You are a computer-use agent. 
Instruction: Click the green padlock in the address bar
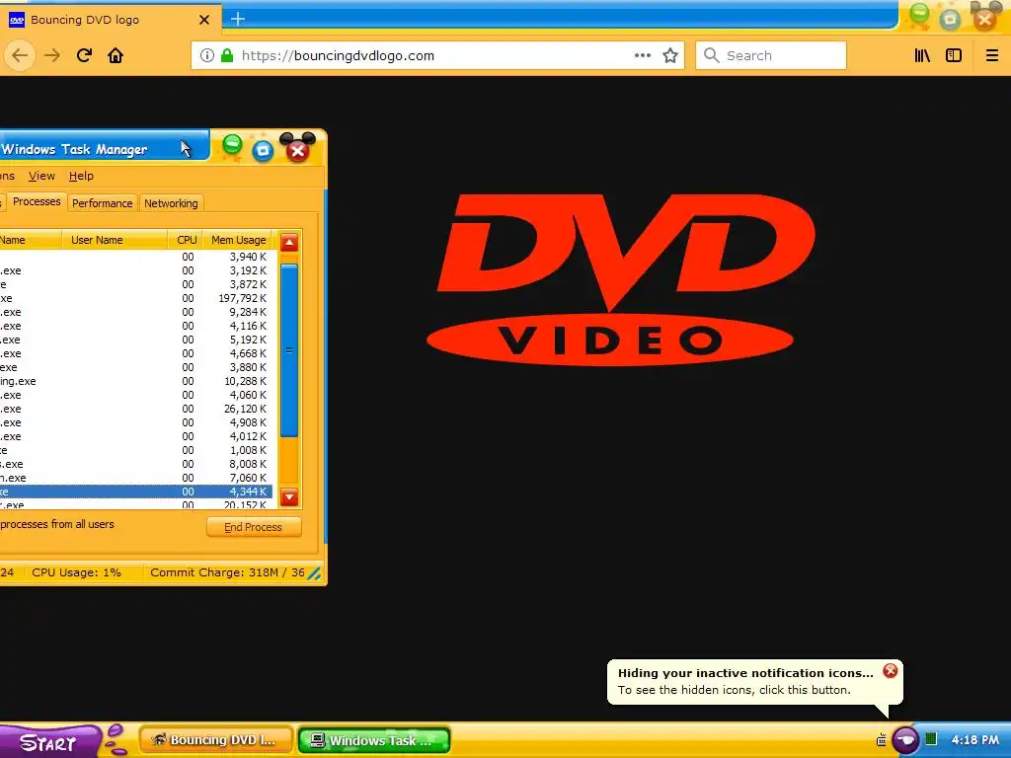click(227, 55)
